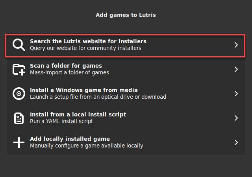Click "Run a YAML install script" description
This screenshot has height=177, width=252.
click(x=61, y=121)
